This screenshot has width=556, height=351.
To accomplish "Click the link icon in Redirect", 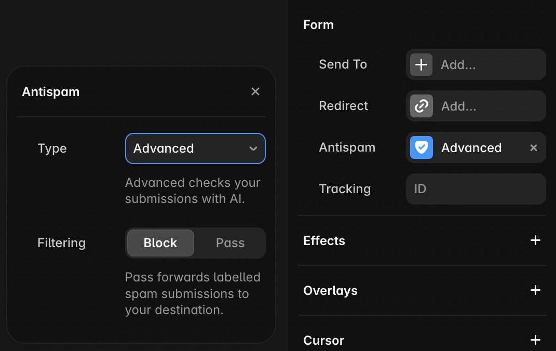I will (421, 106).
